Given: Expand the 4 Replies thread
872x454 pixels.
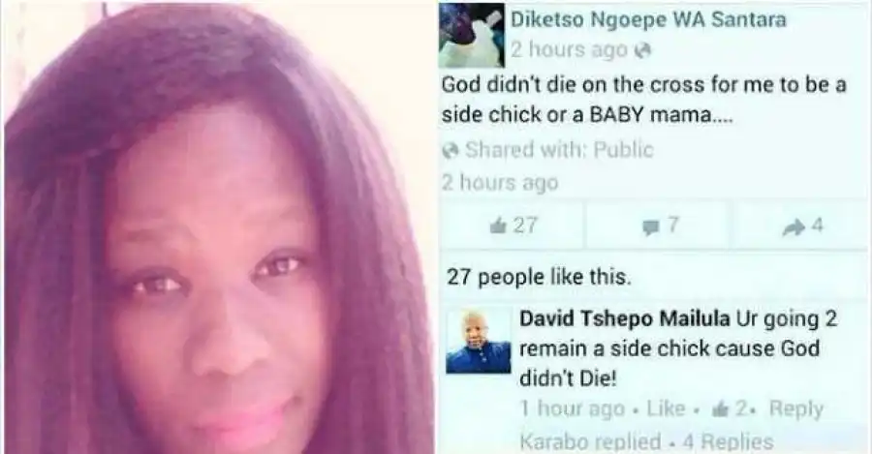Looking at the screenshot, I should coord(728,442).
